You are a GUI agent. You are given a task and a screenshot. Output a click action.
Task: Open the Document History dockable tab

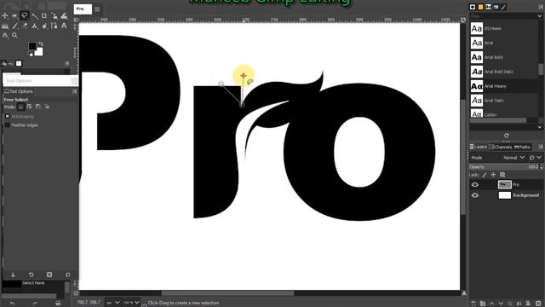pos(496,7)
